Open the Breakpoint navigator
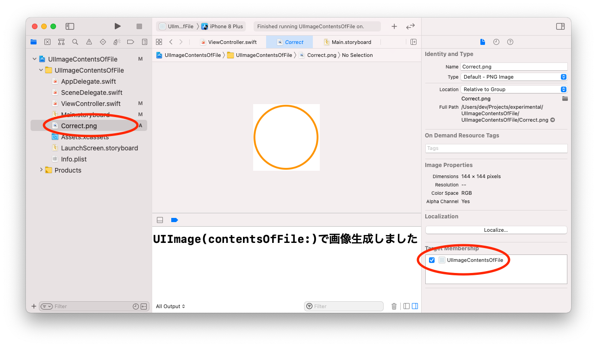 click(x=131, y=42)
